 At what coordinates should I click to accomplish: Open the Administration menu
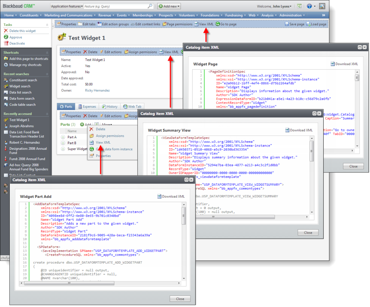point(292,15)
